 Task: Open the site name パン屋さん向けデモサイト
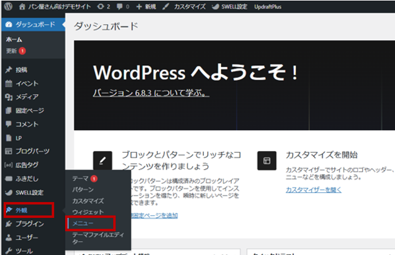coord(60,7)
